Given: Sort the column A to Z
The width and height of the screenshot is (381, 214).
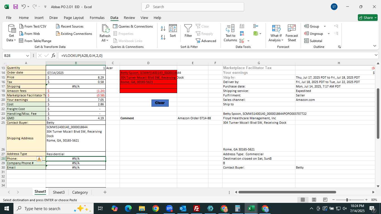Looking at the screenshot, I should point(163,28).
